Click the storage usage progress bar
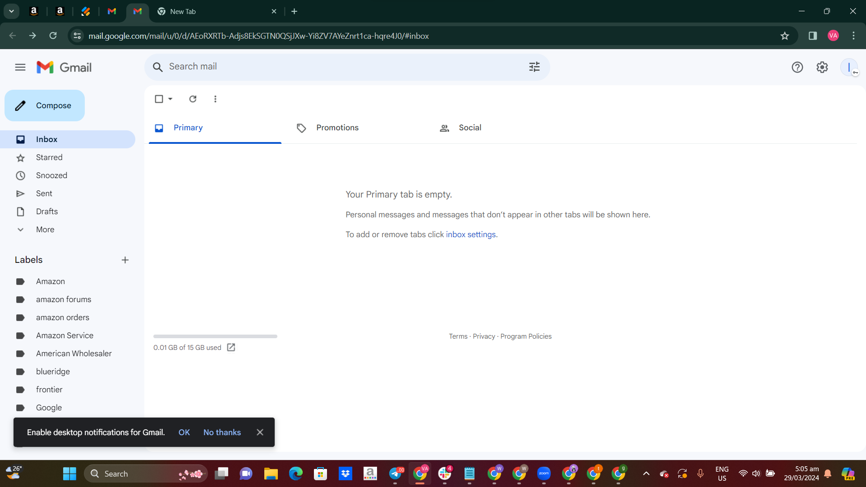 coord(215,336)
